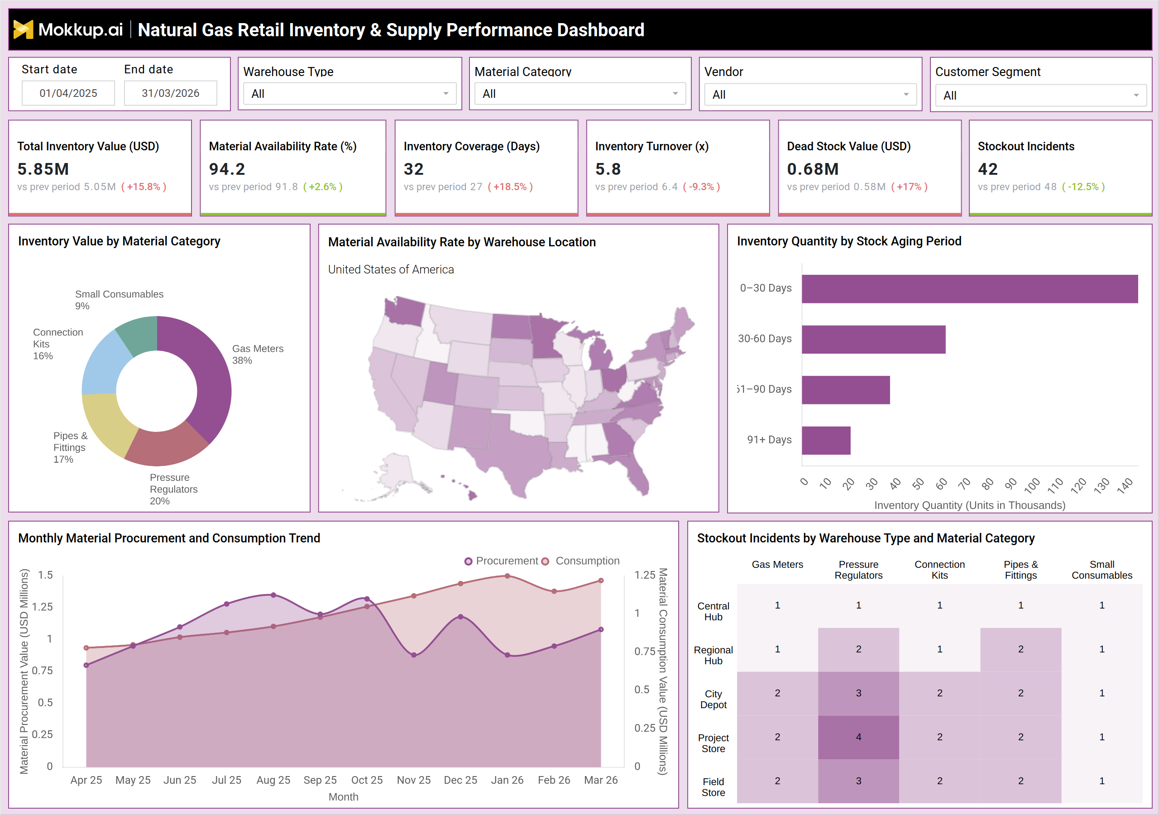Click the +15.8% change indicator
This screenshot has height=815, width=1159.
coord(144,187)
